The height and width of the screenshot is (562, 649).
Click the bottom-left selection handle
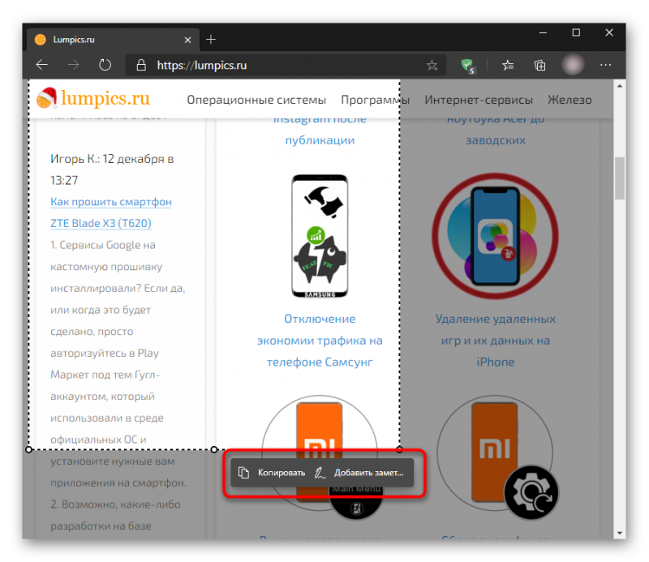tap(28, 449)
